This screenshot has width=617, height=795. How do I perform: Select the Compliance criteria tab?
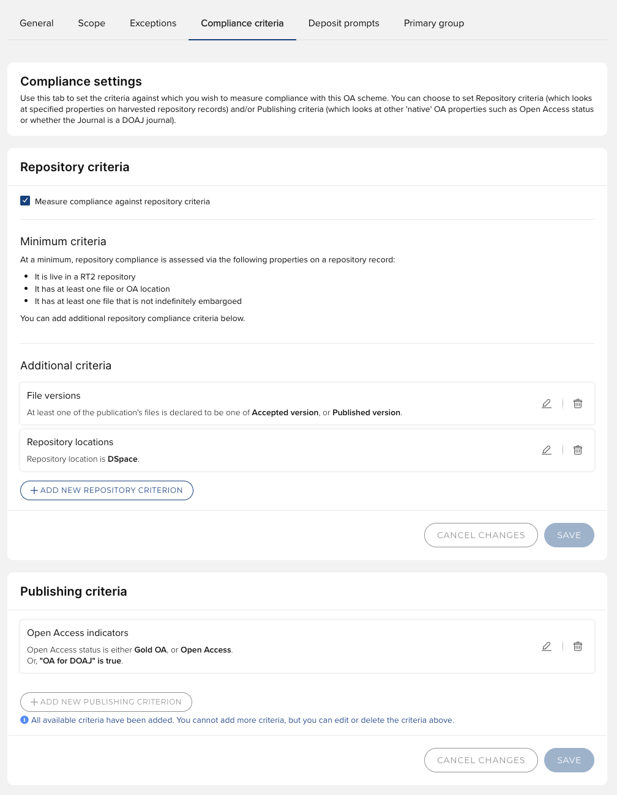242,23
